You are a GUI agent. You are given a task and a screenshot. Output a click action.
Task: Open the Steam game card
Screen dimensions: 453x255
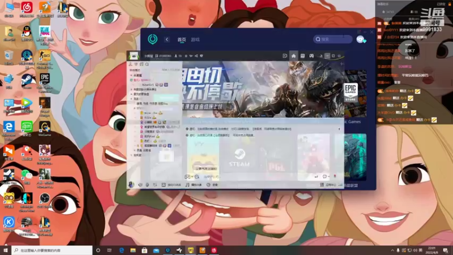pyautogui.click(x=239, y=157)
